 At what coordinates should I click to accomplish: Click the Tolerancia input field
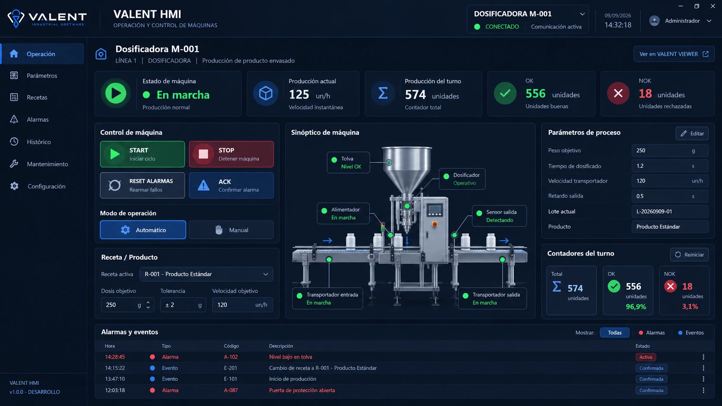[x=183, y=305]
